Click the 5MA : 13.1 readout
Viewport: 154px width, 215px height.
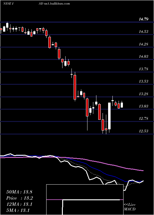click(18, 210)
